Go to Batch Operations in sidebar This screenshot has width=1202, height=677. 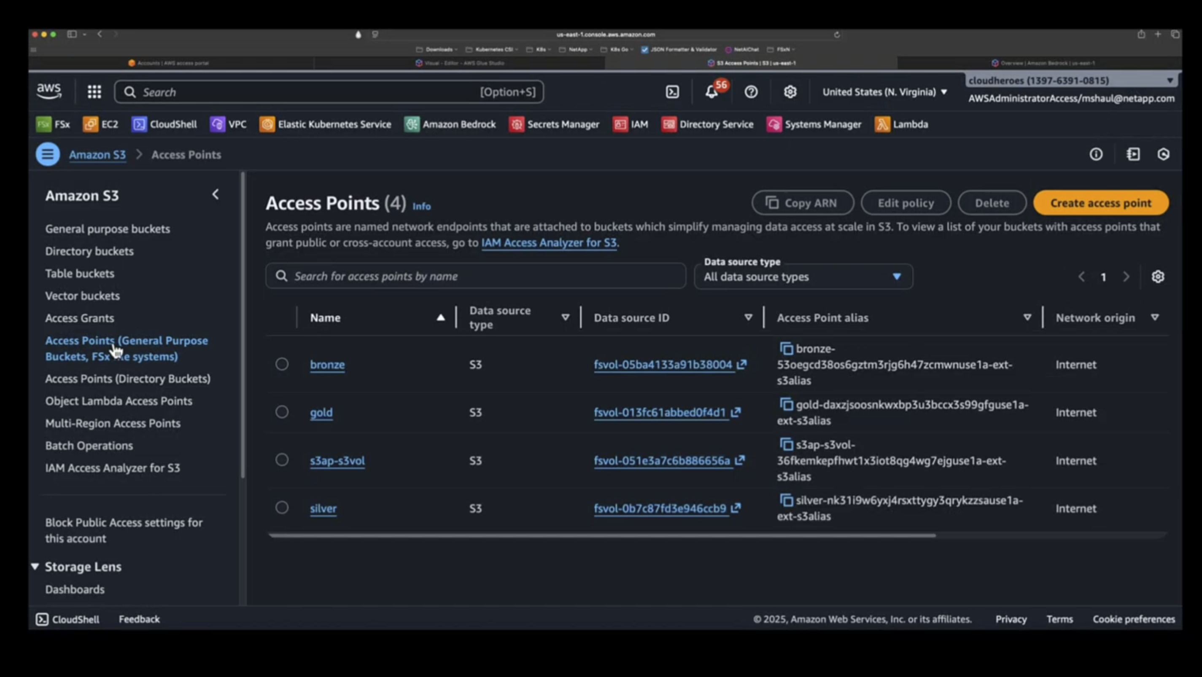[x=89, y=446]
